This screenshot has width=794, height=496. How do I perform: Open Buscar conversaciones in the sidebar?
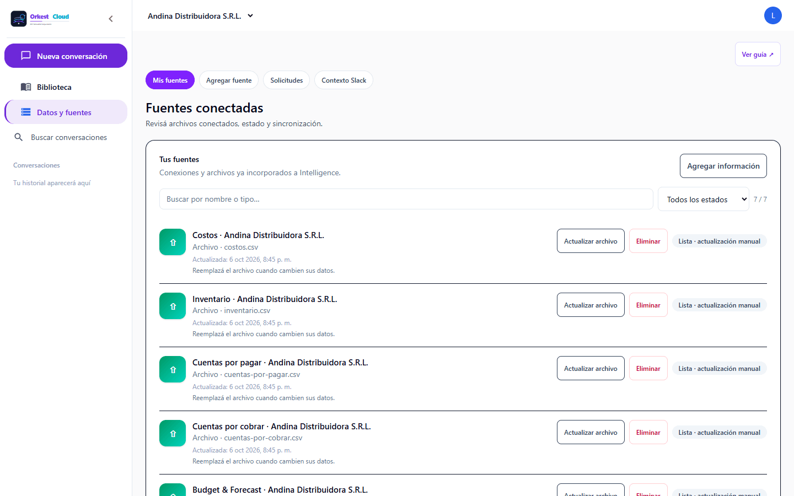(66, 137)
